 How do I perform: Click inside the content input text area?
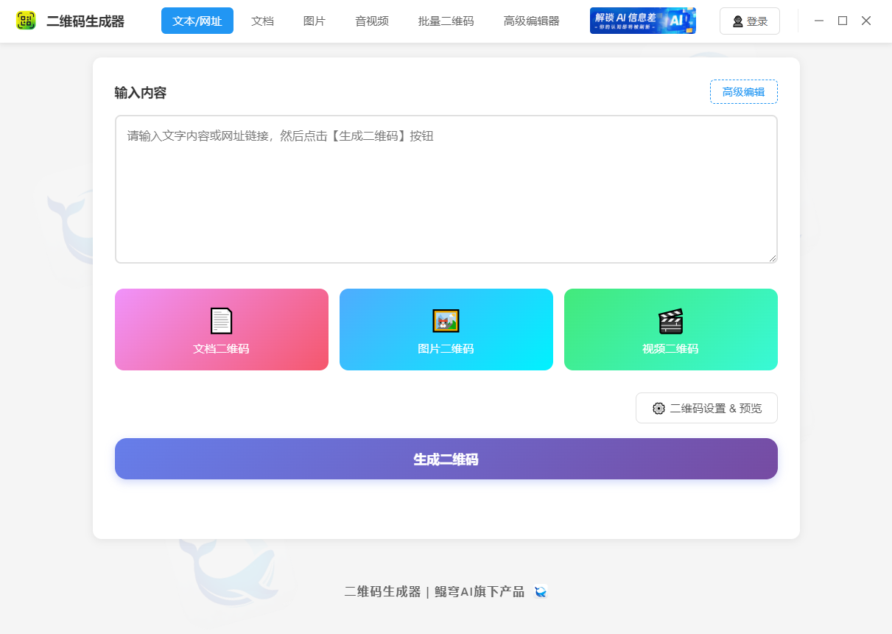pos(446,188)
